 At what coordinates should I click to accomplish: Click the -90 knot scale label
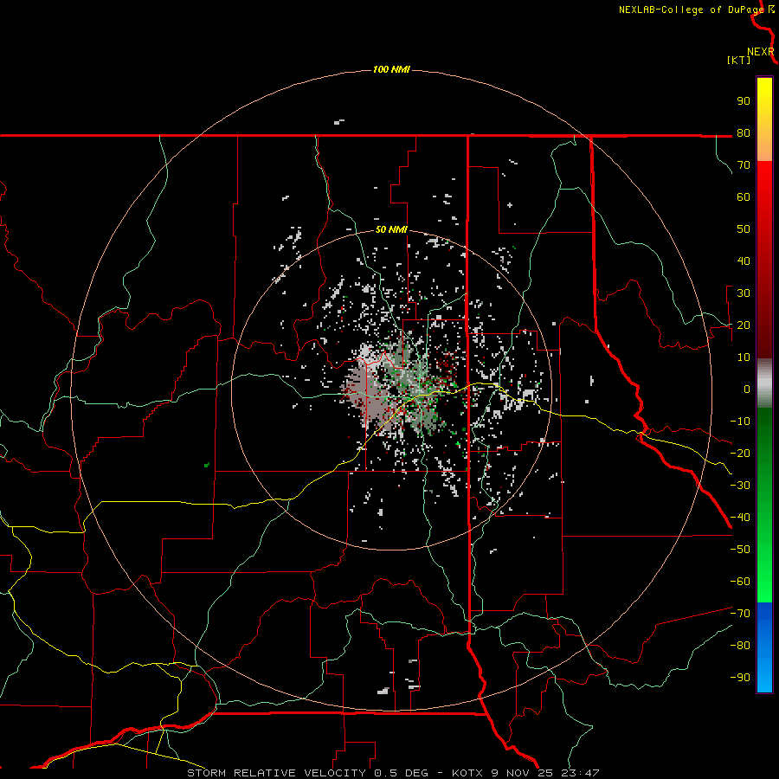pyautogui.click(x=740, y=678)
